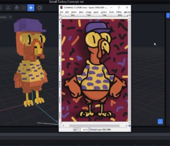Click GIMP horizontal scrollbar right arrow
This screenshot has height=146, width=170.
[126, 126]
